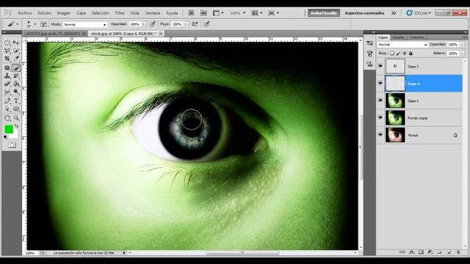Add layer style with fx icon
The image size is (470, 264).
412,252
